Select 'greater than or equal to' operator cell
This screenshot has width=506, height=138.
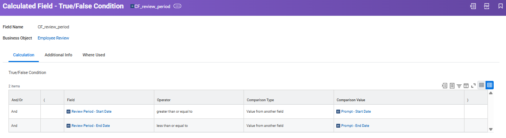(199, 112)
